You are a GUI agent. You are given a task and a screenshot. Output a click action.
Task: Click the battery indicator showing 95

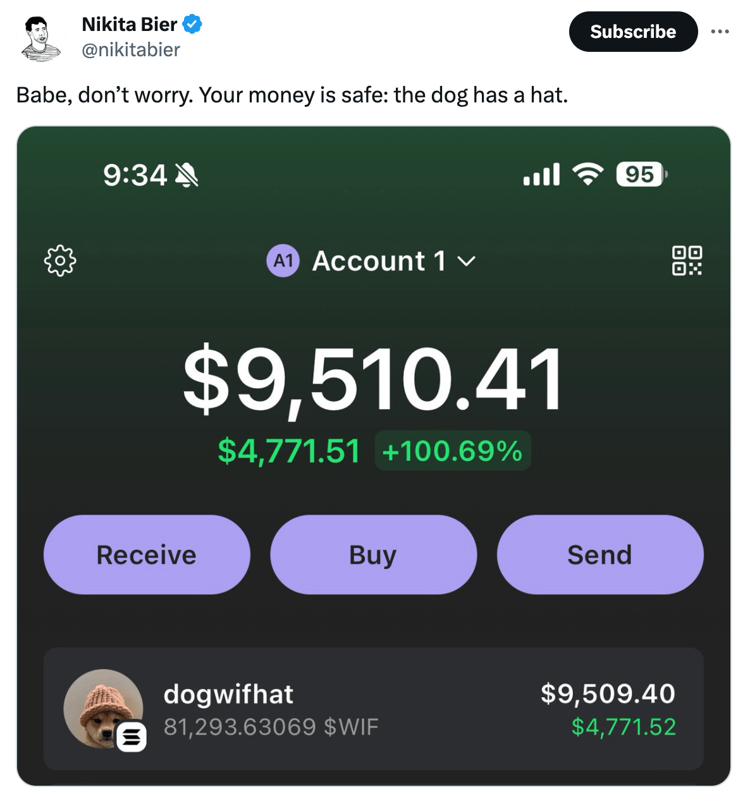[641, 174]
